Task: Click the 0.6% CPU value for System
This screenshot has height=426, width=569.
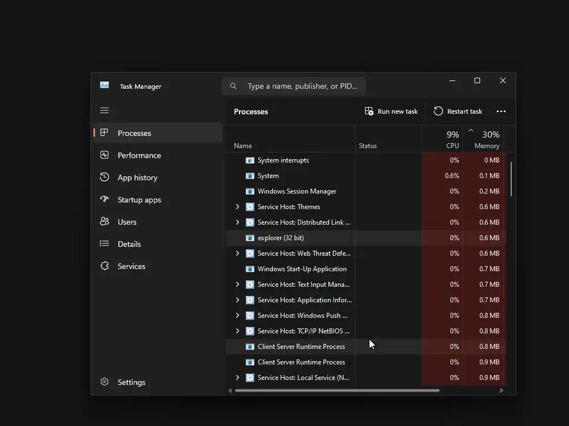Action: pos(452,176)
